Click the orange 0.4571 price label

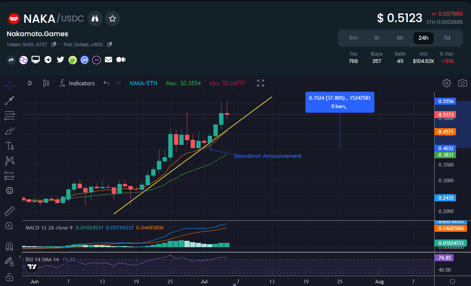pyautogui.click(x=446, y=132)
